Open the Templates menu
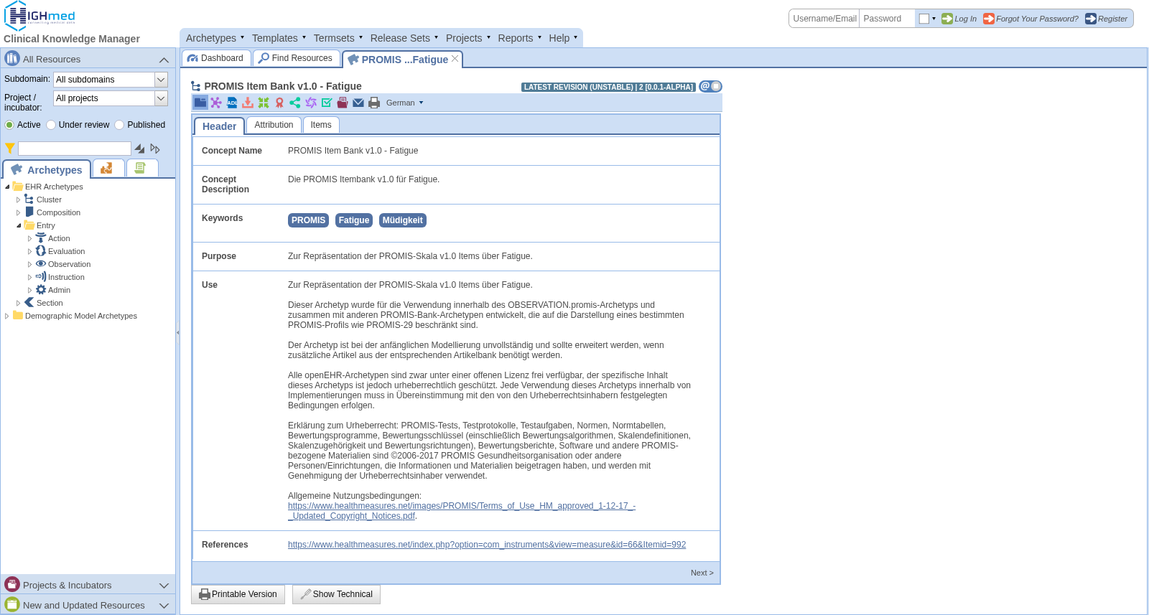This screenshot has width=1149, height=615. pyautogui.click(x=279, y=38)
